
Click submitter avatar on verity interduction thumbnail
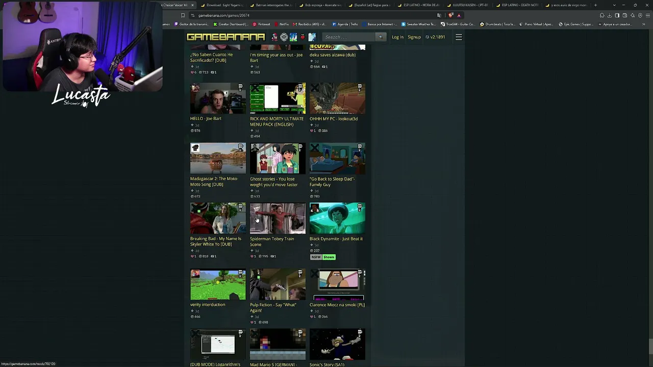tap(195, 274)
